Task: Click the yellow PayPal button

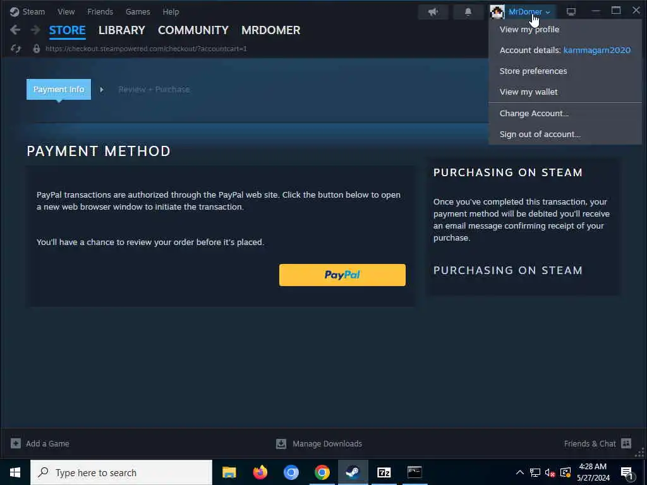Action: [342, 275]
